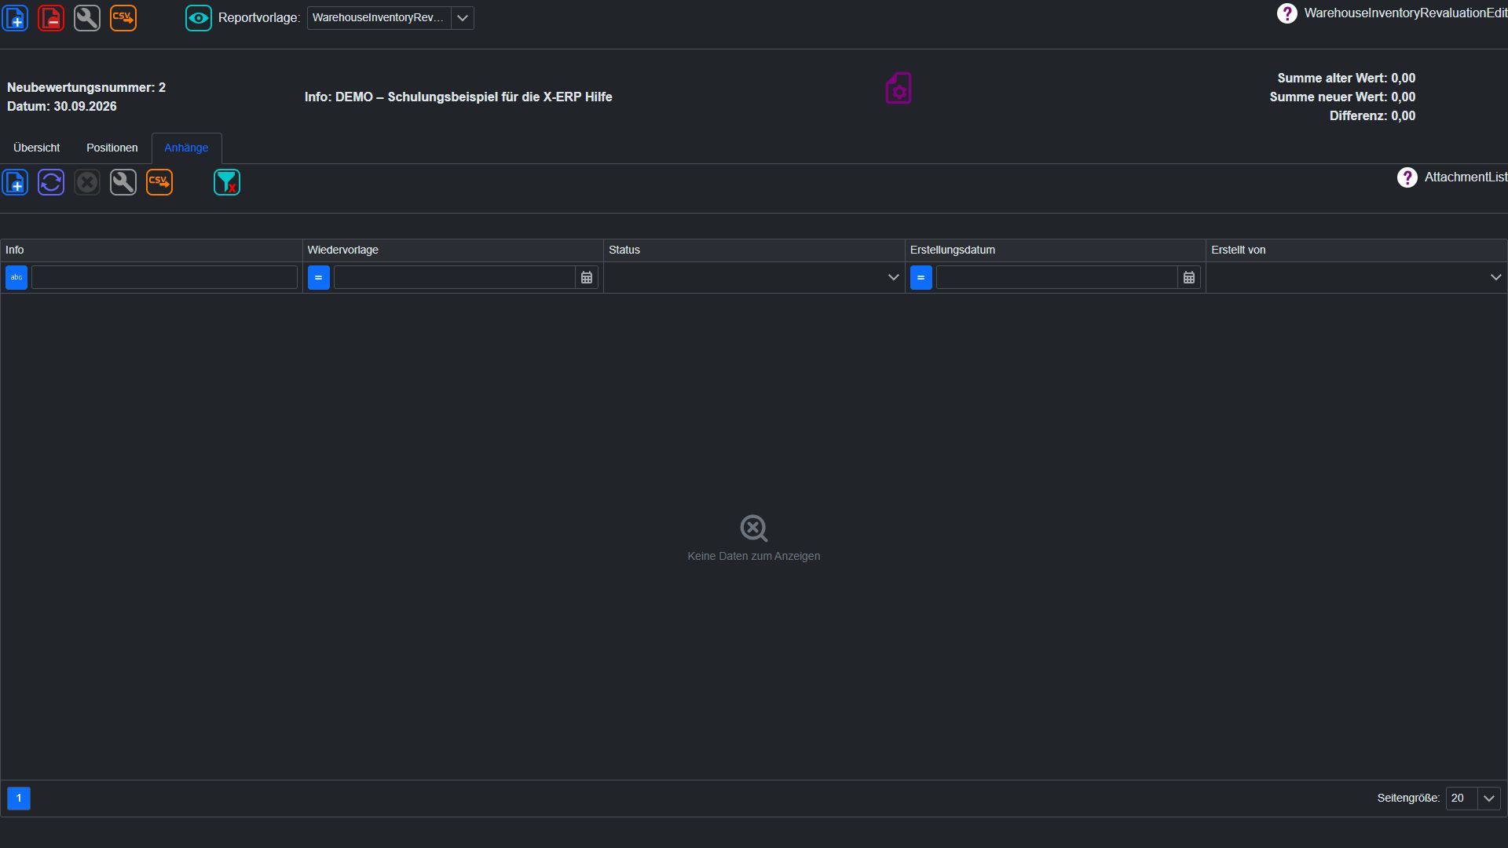The height and width of the screenshot is (848, 1508).
Task: Sort by the Wiedervorlage column header
Action: (453, 250)
